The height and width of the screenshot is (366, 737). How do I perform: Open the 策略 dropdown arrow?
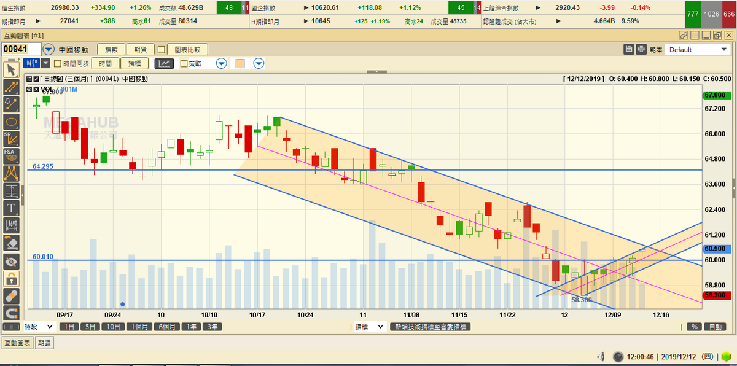222,63
